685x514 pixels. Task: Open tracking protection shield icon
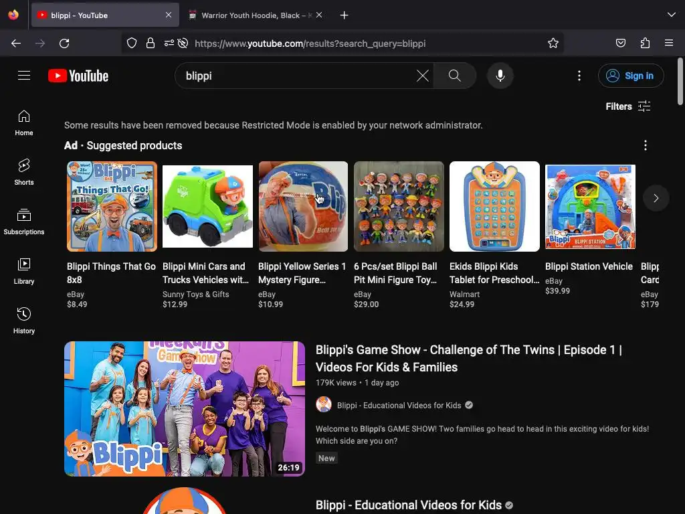click(x=132, y=43)
